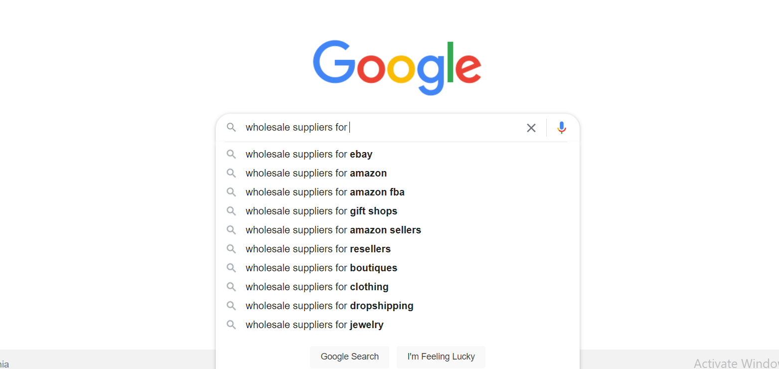Choose wholesale suppliers for amazon fba
This screenshot has height=369, width=779.
(x=398, y=192)
